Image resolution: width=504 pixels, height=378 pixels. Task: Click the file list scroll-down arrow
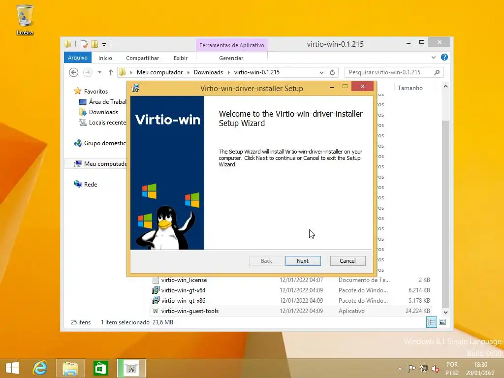pyautogui.click(x=445, y=312)
